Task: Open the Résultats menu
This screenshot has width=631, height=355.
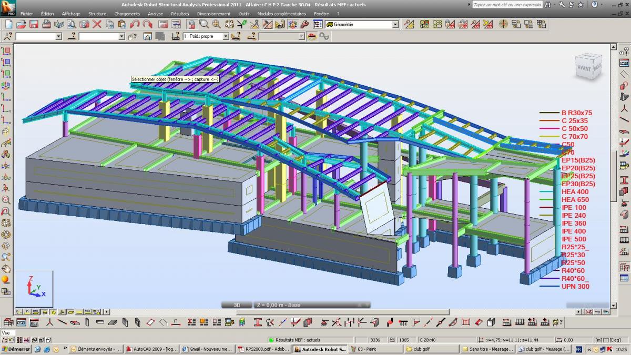Action: (x=180, y=14)
